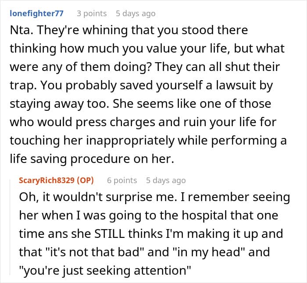Click the quote "you're just seeking attention"
This screenshot has height=283, width=307.
pos(106,271)
